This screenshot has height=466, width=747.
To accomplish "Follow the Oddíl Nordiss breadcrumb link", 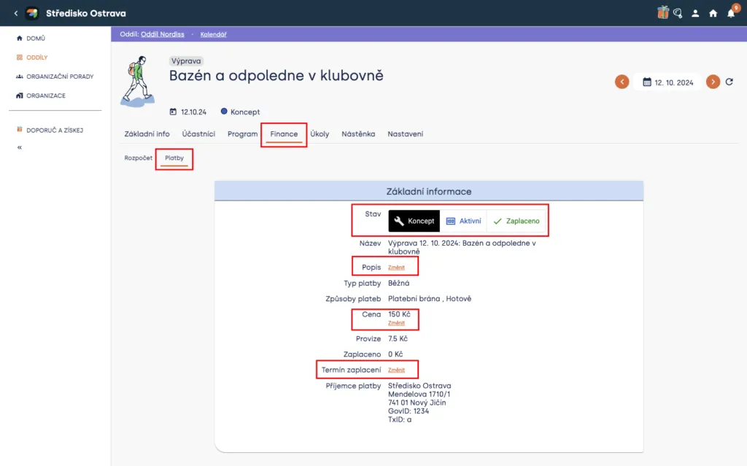I will (163, 34).
